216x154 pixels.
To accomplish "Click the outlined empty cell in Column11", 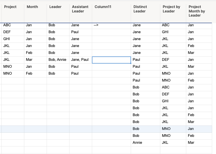I will (x=111, y=60).
